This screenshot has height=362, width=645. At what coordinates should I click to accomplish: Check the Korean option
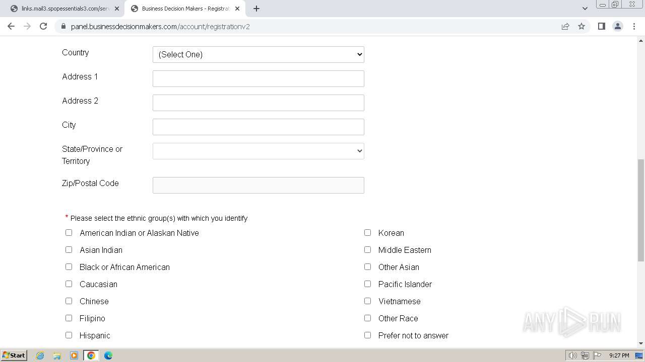tap(367, 233)
